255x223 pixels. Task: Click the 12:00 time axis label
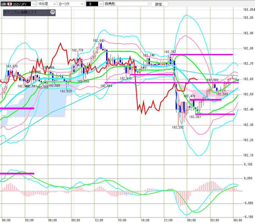click(99, 220)
